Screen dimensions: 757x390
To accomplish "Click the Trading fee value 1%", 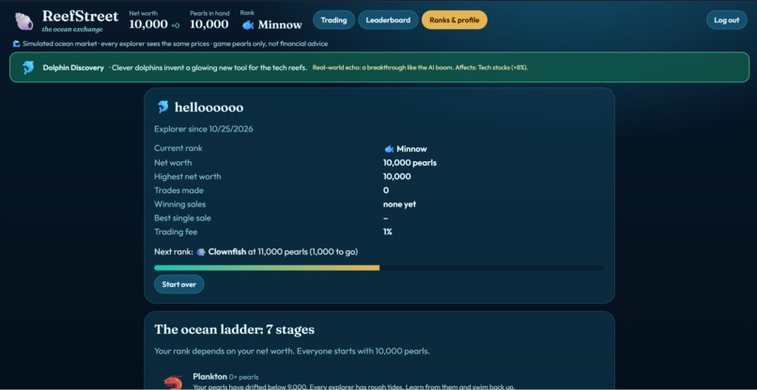I will (388, 232).
